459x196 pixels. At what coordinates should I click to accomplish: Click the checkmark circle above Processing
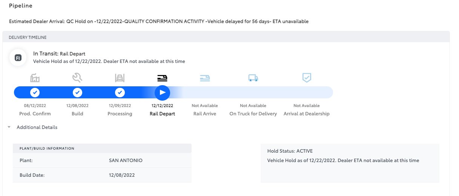click(120, 92)
